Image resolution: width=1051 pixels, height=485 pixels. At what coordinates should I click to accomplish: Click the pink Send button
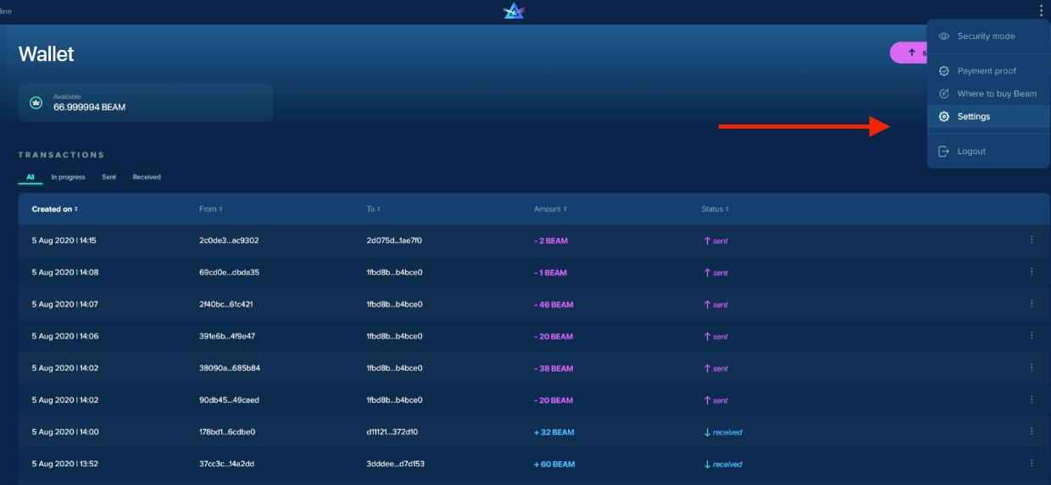(x=908, y=52)
